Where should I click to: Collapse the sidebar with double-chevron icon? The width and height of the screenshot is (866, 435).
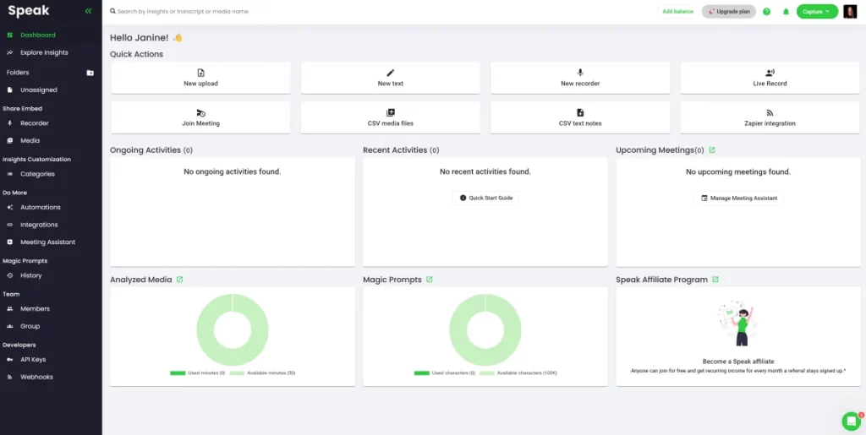point(88,11)
